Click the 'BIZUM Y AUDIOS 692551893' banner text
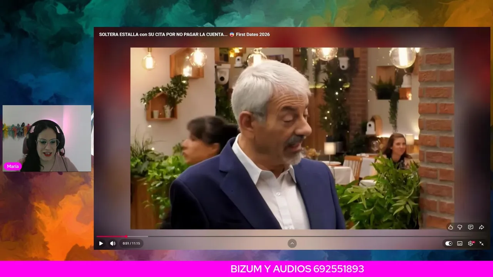 pyautogui.click(x=297, y=269)
